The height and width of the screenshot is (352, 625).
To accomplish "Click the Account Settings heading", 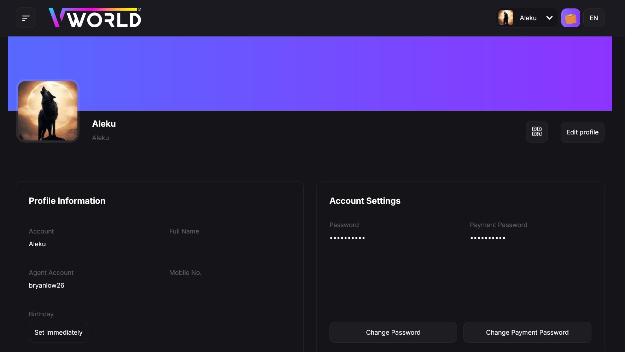I will click(x=365, y=201).
